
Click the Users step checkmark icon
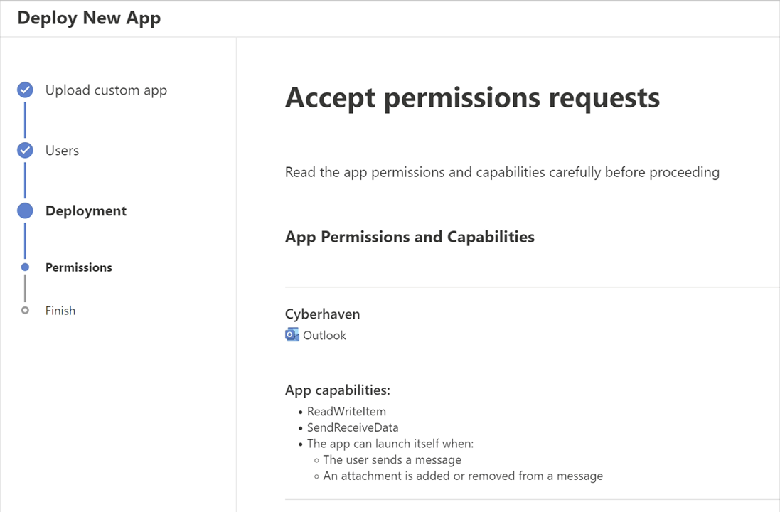point(25,151)
